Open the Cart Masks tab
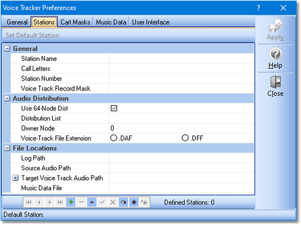This screenshot has height=225, width=301. [75, 22]
